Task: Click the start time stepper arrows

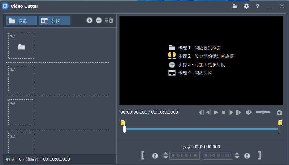Action: point(165,155)
